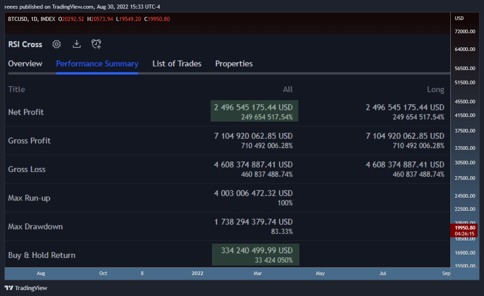Click the 30500.00 price scale level

click(465, 163)
